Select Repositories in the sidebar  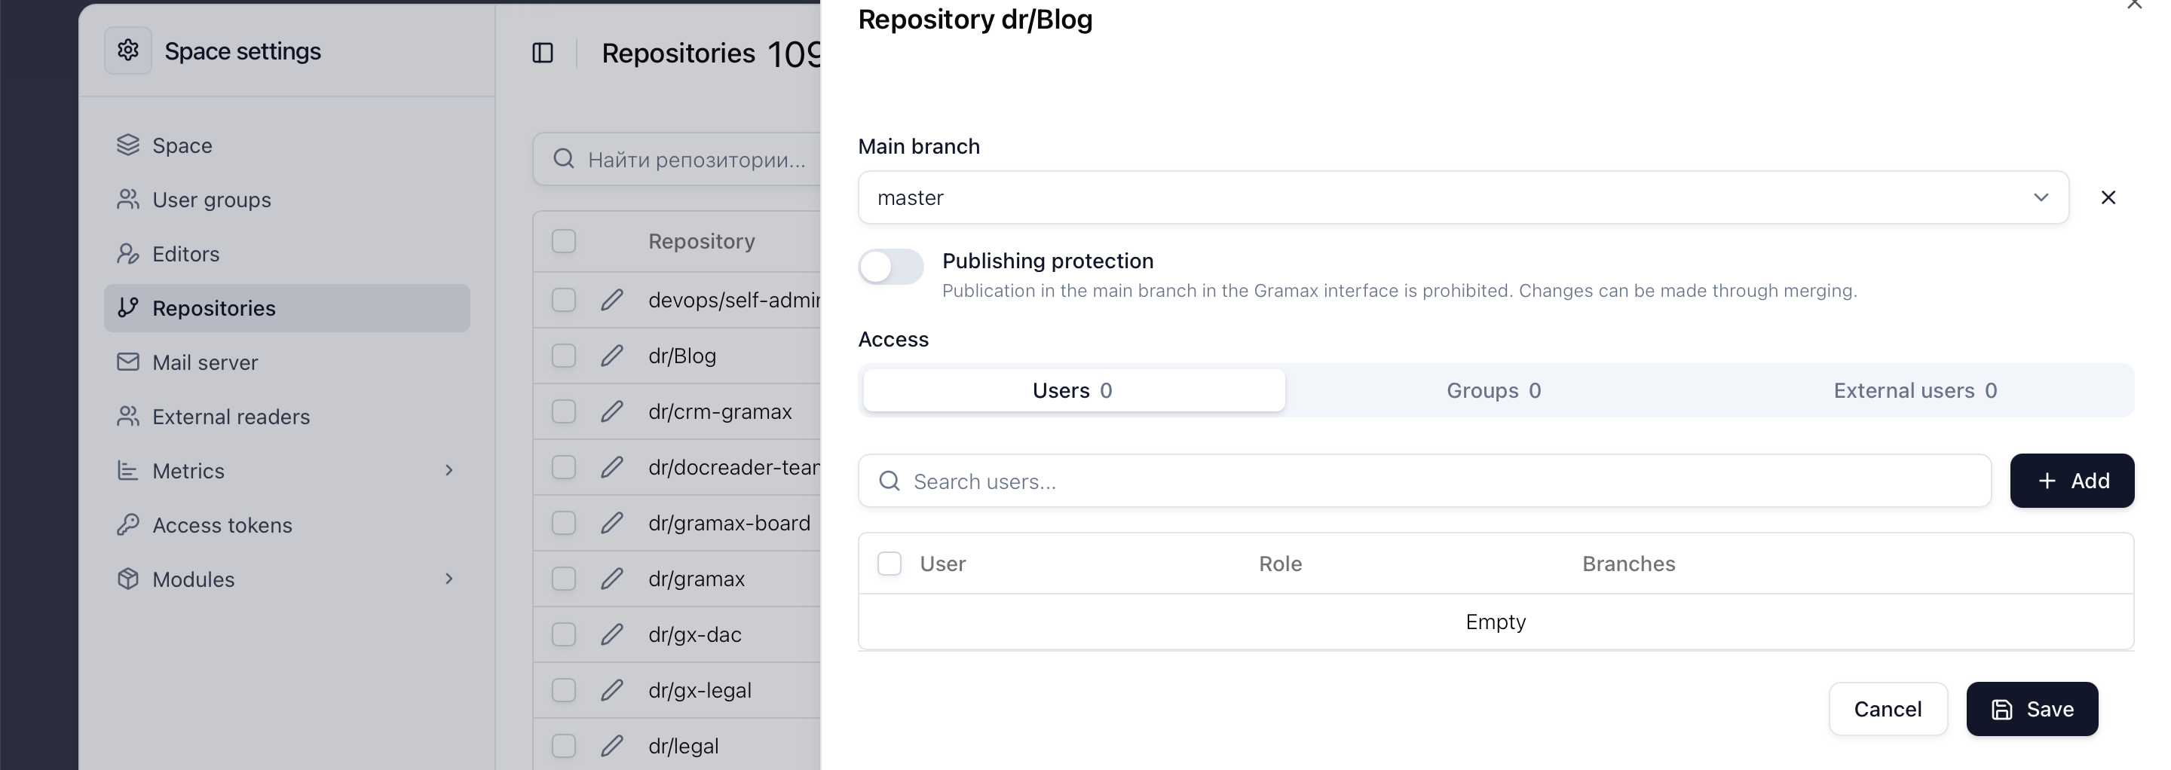[x=286, y=308]
